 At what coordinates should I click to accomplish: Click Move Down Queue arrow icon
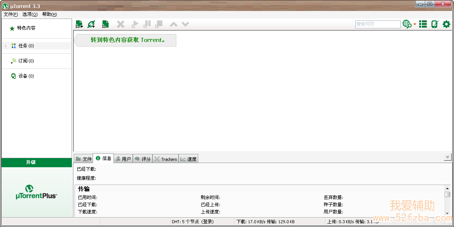[185, 25]
